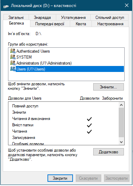
Task: Open advanced settings with Додатково button
Action: click(109, 152)
